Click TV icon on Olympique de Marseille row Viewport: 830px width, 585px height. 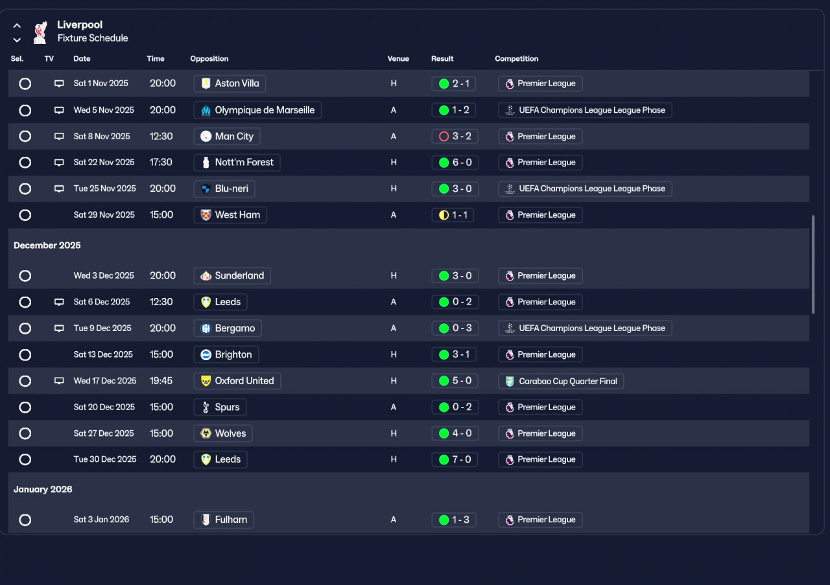point(59,110)
